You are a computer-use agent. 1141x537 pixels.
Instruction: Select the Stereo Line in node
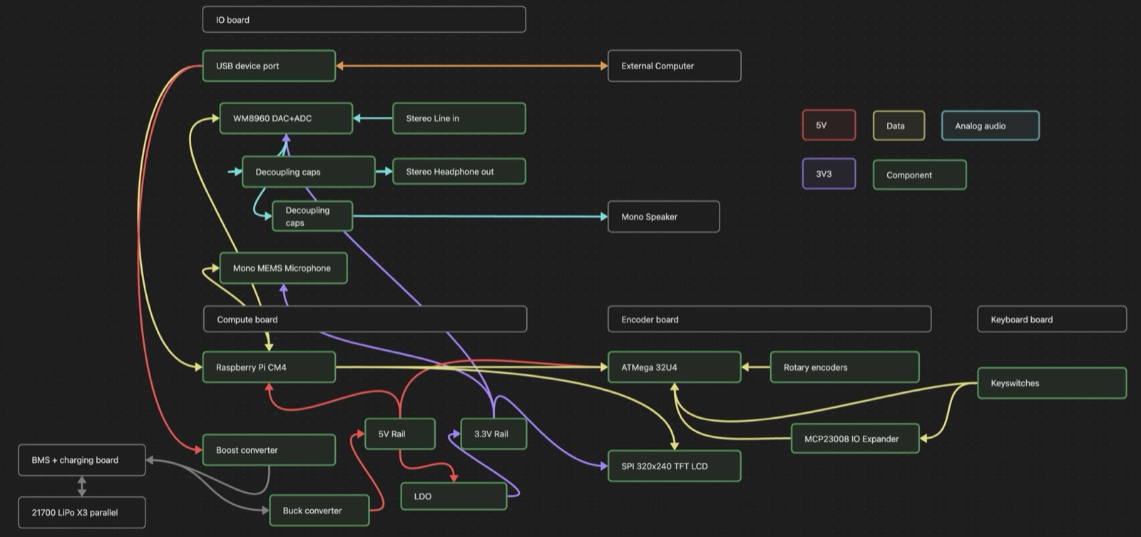point(459,118)
